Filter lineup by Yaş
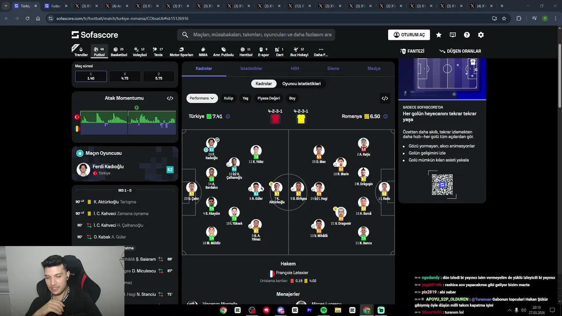The height and width of the screenshot is (316, 562). (x=245, y=98)
